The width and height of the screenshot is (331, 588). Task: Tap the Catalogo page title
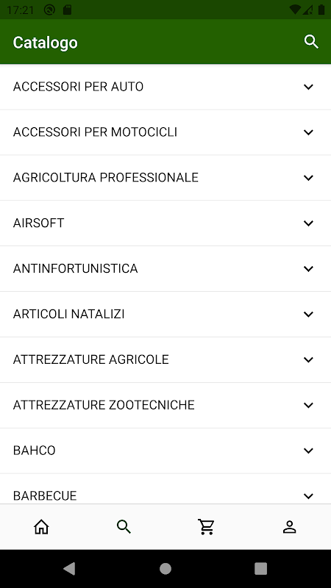click(x=46, y=43)
